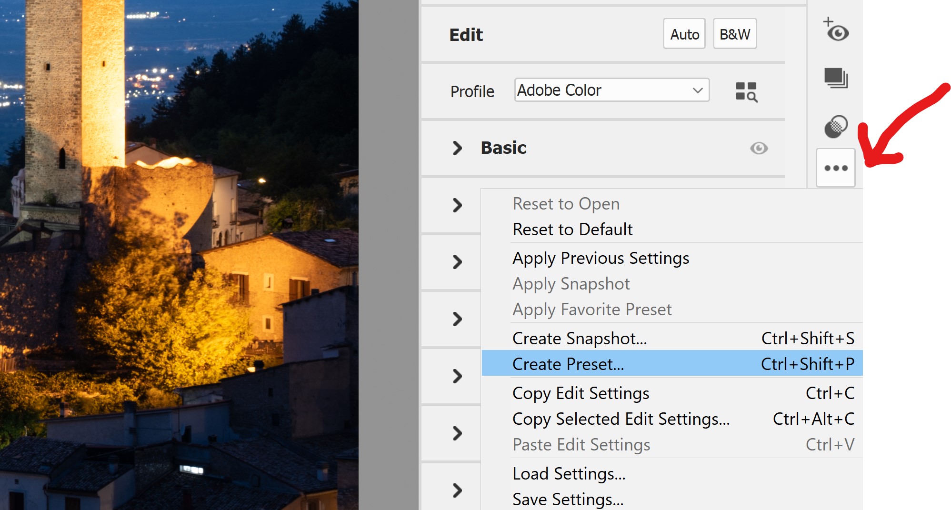This screenshot has height=510, width=951.
Task: Choose Create Preset... menu item
Action: pyautogui.click(x=672, y=364)
